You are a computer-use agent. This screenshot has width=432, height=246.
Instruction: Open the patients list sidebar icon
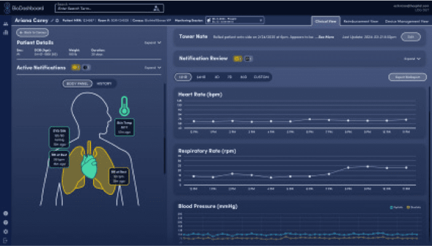click(x=6, y=24)
